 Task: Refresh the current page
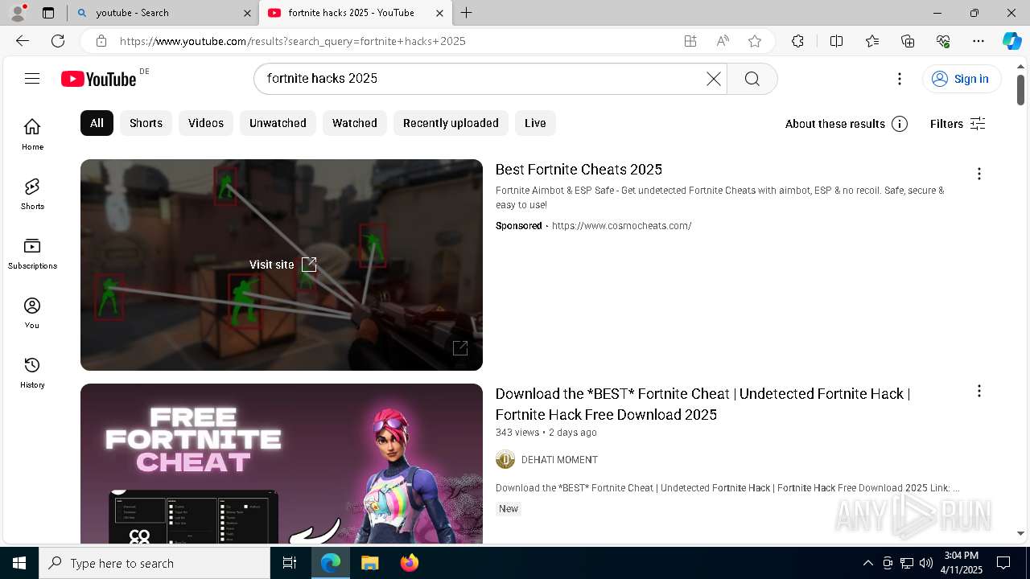pyautogui.click(x=58, y=41)
